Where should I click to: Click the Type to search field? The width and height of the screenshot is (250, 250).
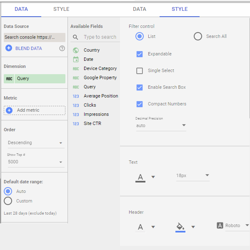click(100, 37)
